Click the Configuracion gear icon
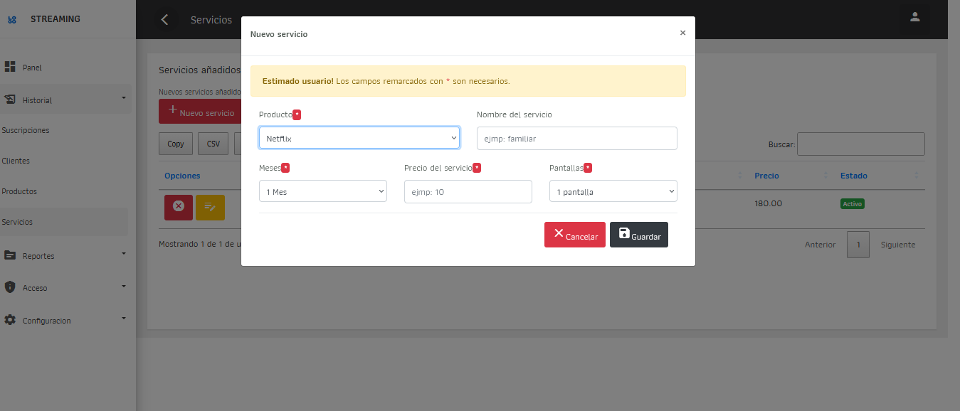Screen dimensions: 960x411 click(10, 320)
